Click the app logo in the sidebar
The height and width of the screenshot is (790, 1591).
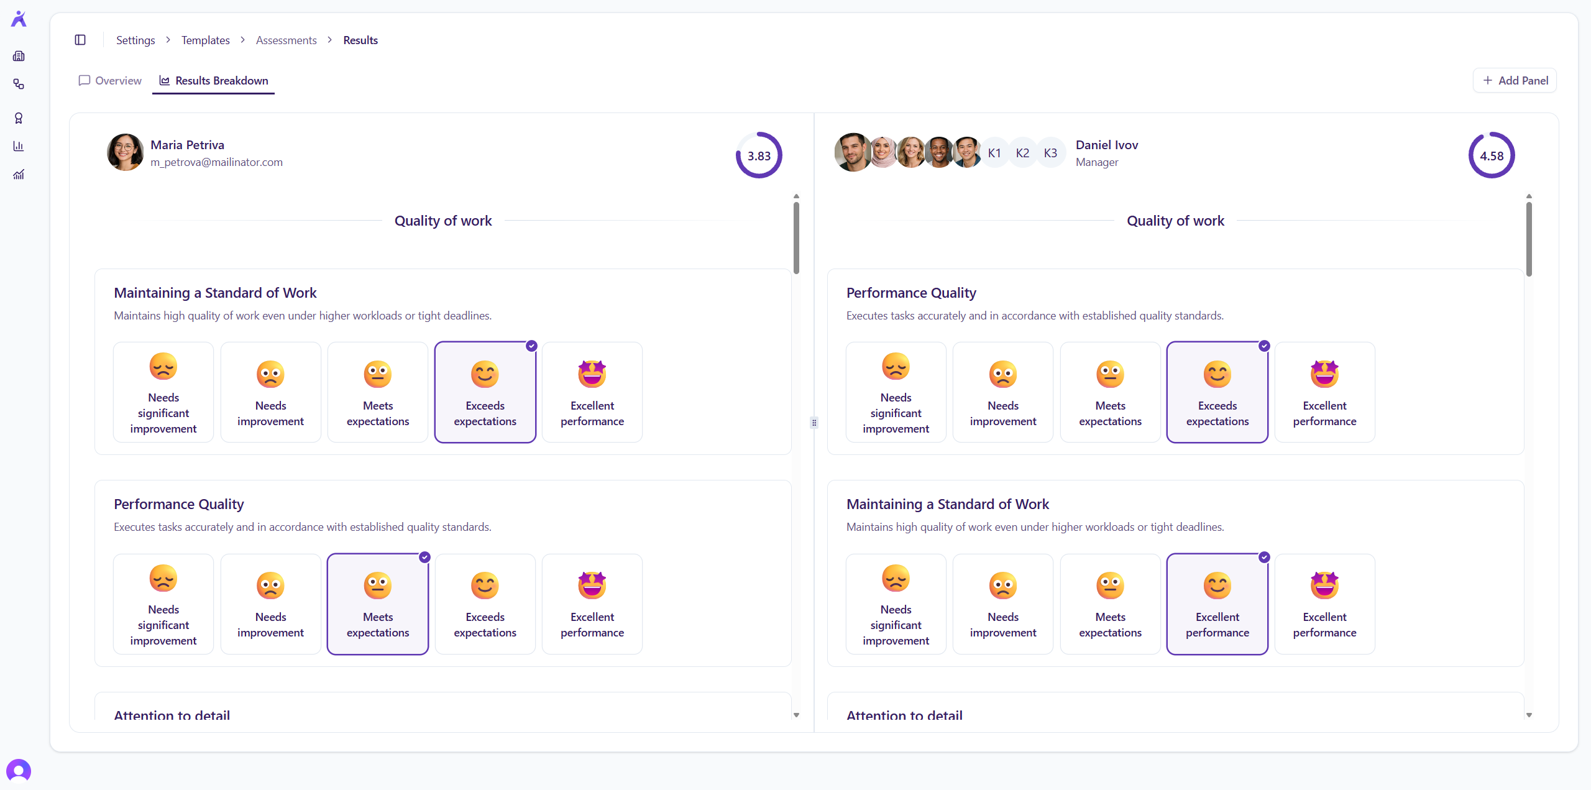click(x=19, y=19)
